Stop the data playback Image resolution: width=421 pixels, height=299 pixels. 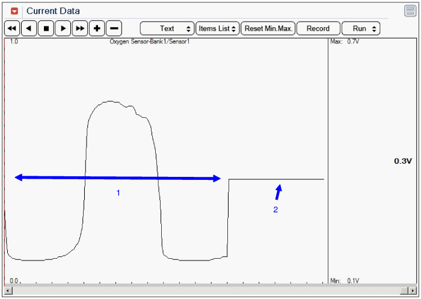(46, 28)
